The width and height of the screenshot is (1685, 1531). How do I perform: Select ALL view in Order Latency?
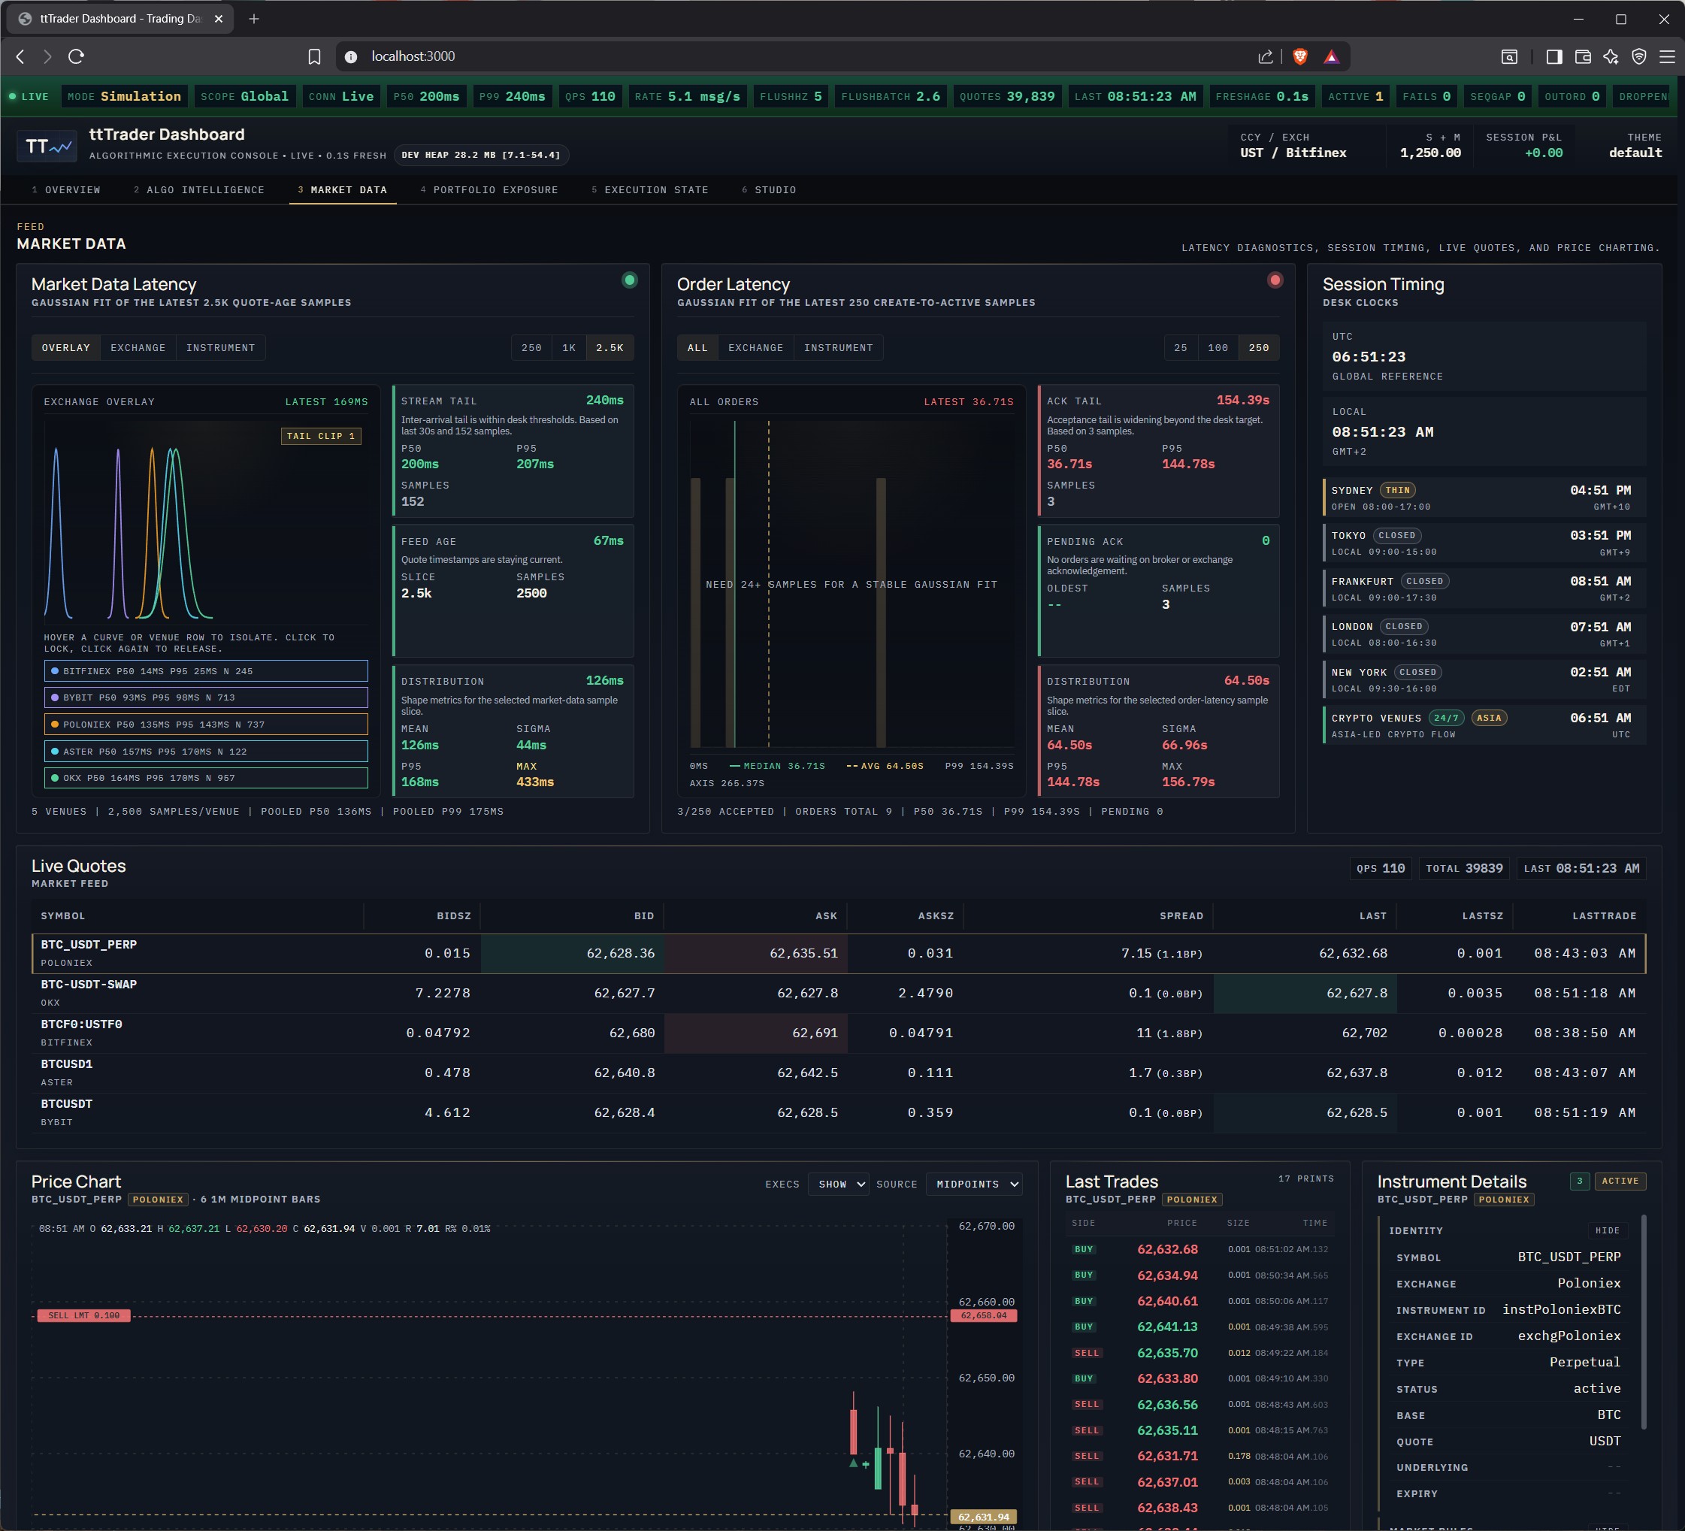coord(697,348)
